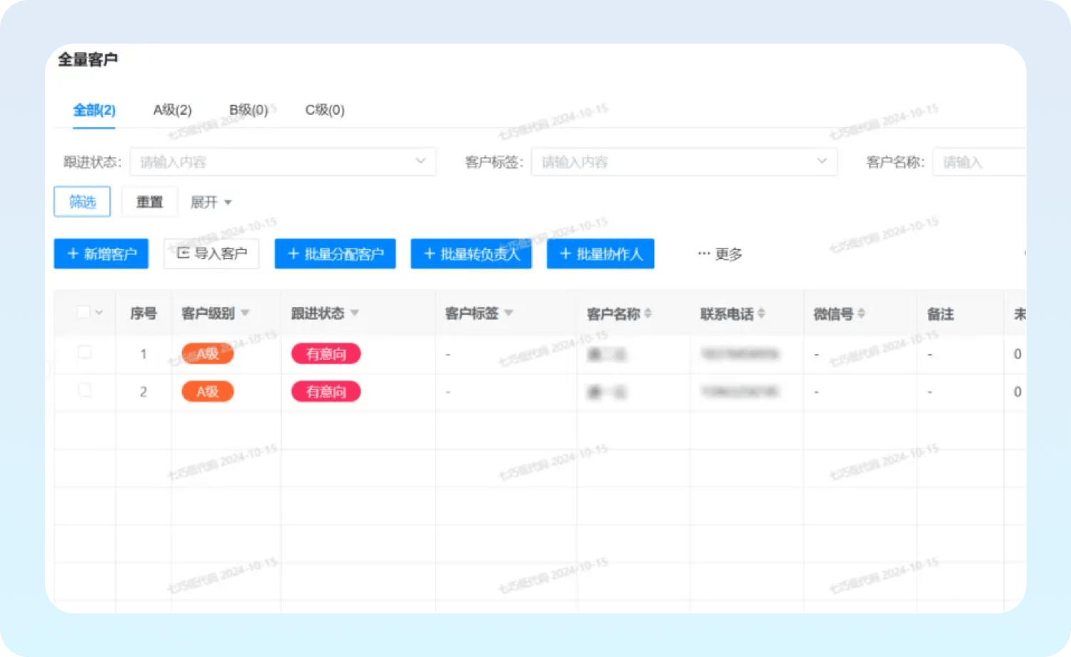Sort by 客户名称 using sort arrows
The width and height of the screenshot is (1071, 657).
[648, 314]
